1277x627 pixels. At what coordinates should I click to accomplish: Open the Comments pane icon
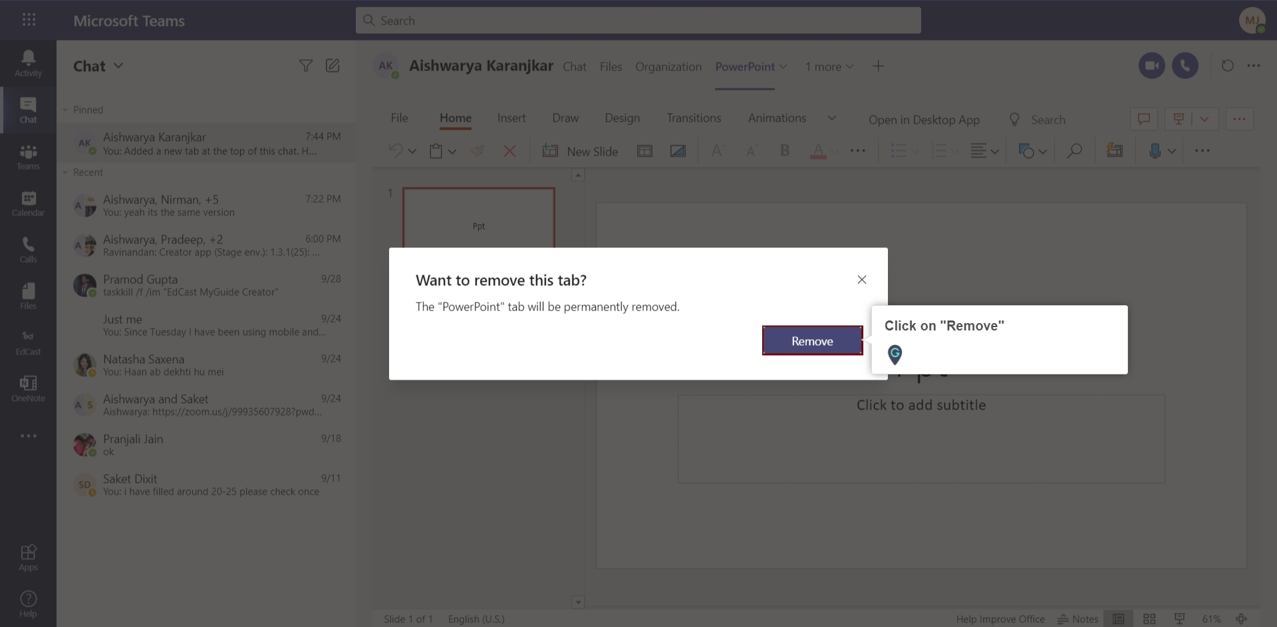1144,119
